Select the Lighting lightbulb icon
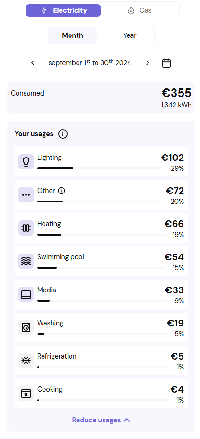Image resolution: width=200 pixels, height=439 pixels. [26, 162]
